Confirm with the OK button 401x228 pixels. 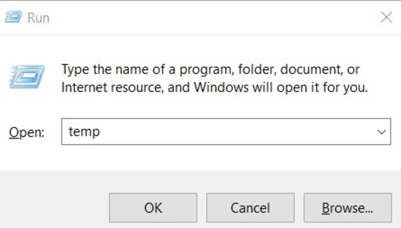(153, 207)
